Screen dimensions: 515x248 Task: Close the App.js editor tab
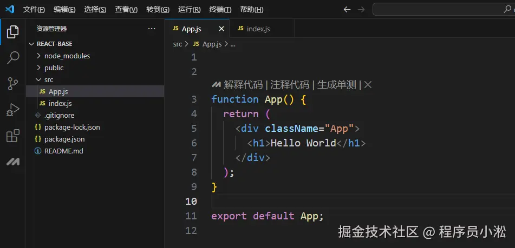coord(221,29)
